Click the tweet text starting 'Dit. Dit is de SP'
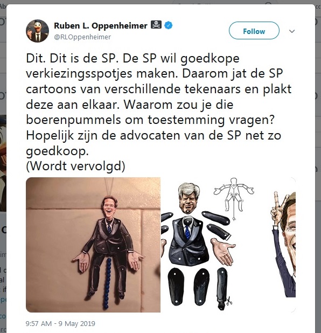Screen dimensions: 321x333 159,104
